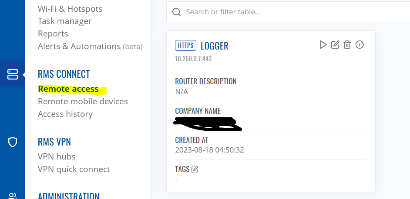Navigate to VPN hubs
Viewport: 410px width, 199px height.
(x=57, y=156)
